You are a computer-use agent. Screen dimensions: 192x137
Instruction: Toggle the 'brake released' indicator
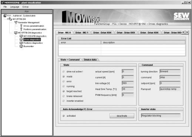(64, 96)
